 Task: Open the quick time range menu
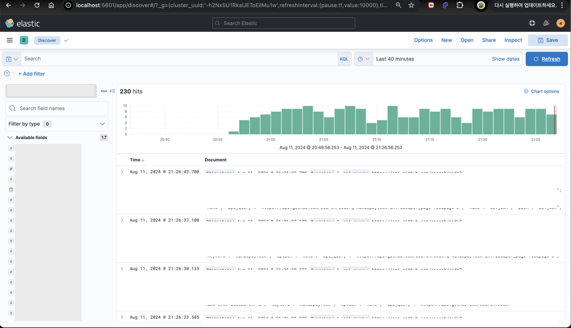pyautogui.click(x=363, y=59)
